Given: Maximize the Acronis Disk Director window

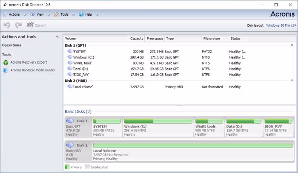Looking at the screenshot, I should [276, 5].
